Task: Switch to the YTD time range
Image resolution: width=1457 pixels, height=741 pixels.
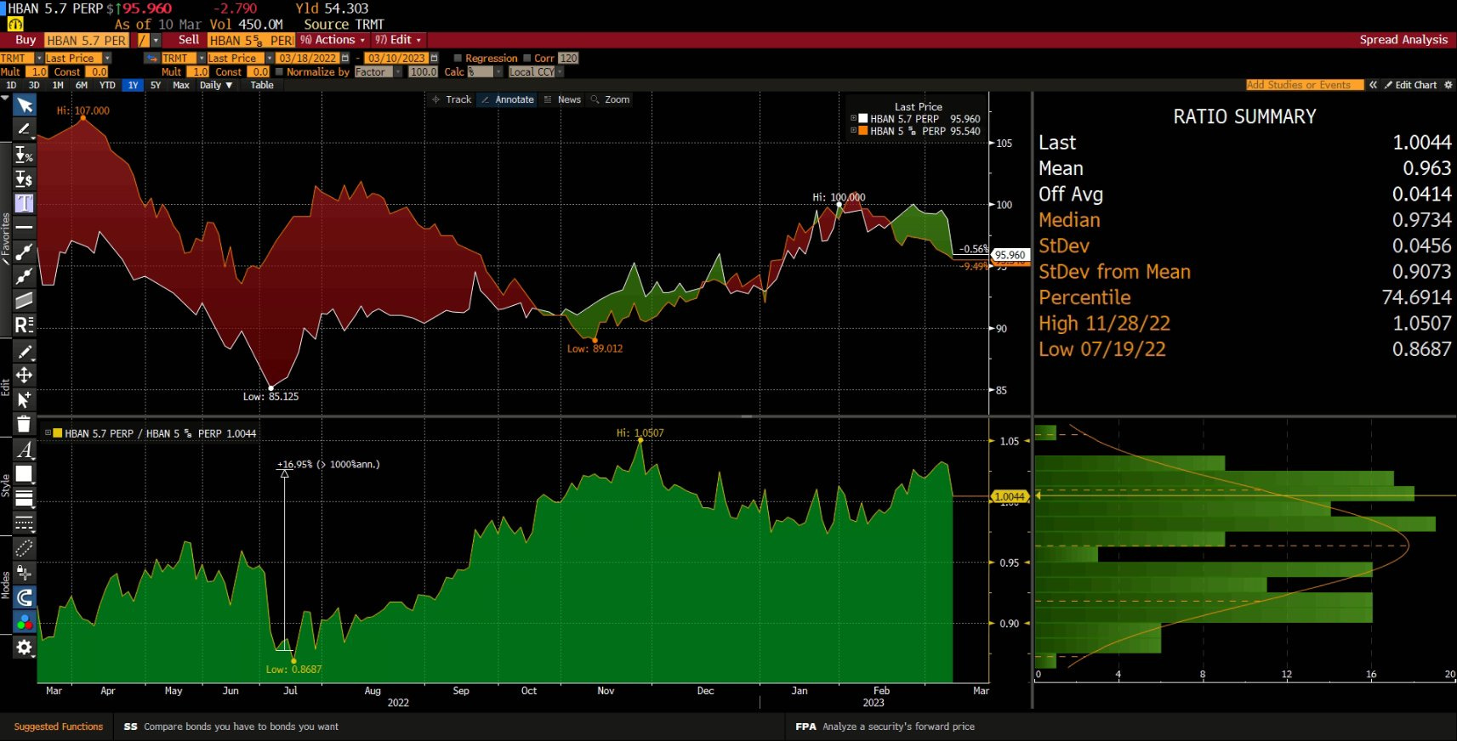Action: (x=107, y=85)
